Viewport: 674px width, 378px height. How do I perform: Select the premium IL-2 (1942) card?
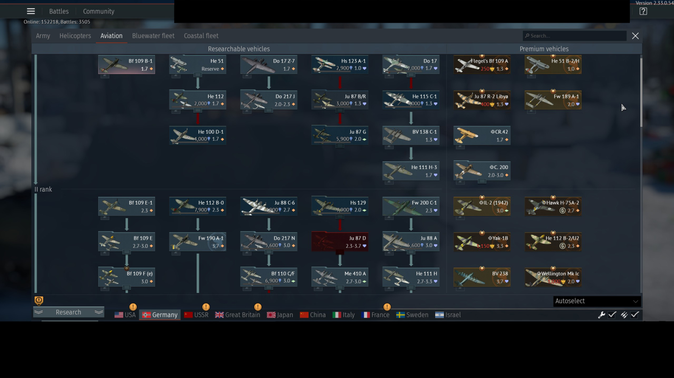click(482, 207)
